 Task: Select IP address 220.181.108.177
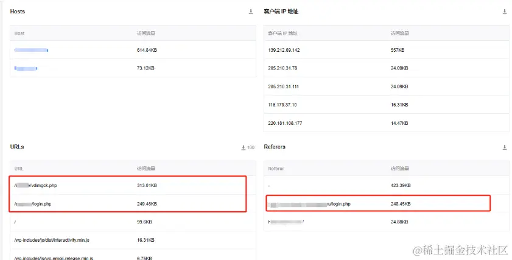click(285, 124)
